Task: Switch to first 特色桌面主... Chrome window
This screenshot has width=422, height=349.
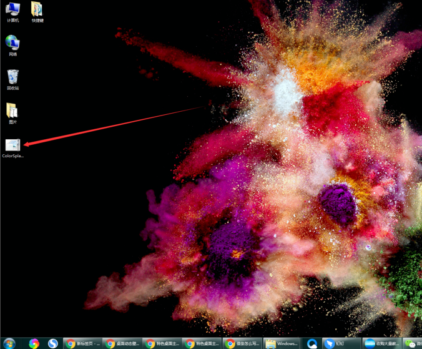Action: 162,343
